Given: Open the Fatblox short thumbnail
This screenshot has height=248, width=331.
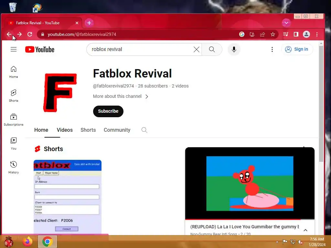Looking at the screenshot, I should point(68,197).
